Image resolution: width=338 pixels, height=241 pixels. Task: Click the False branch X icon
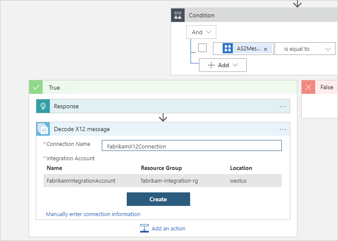point(308,87)
